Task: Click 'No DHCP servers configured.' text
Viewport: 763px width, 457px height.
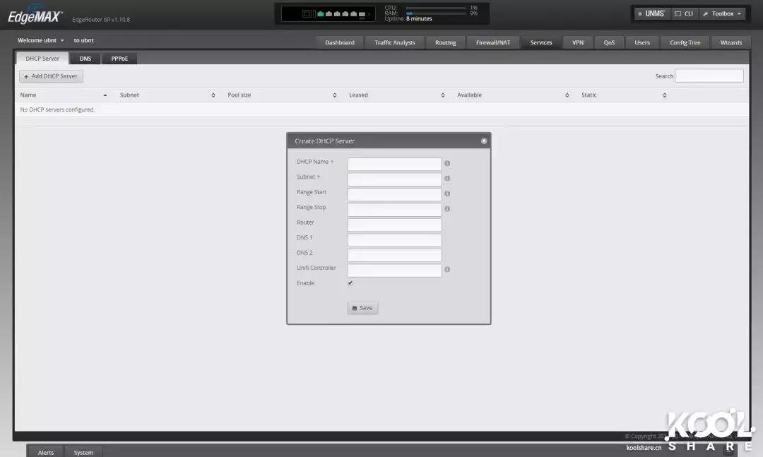Action: pyautogui.click(x=57, y=110)
